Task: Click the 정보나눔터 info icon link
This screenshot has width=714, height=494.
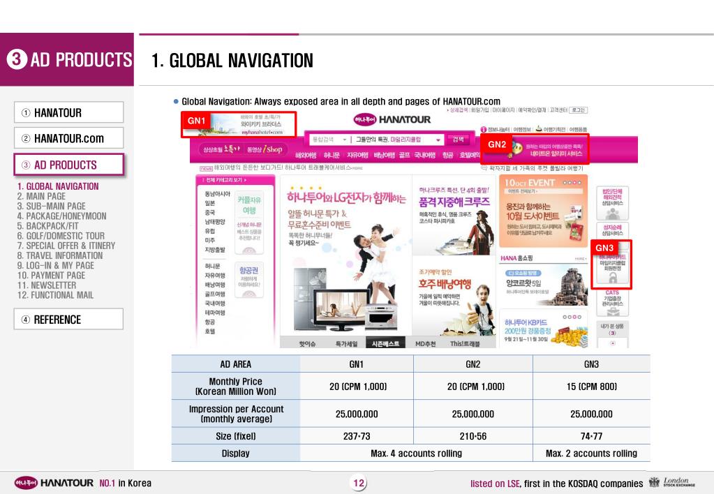Action: [496, 130]
